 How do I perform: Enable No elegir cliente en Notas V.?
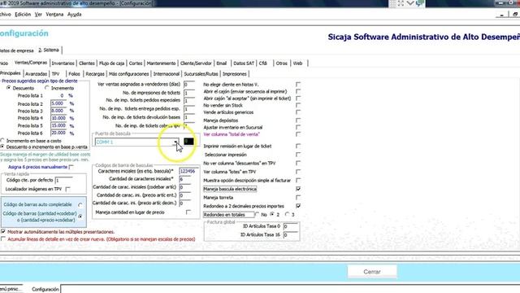point(298,85)
